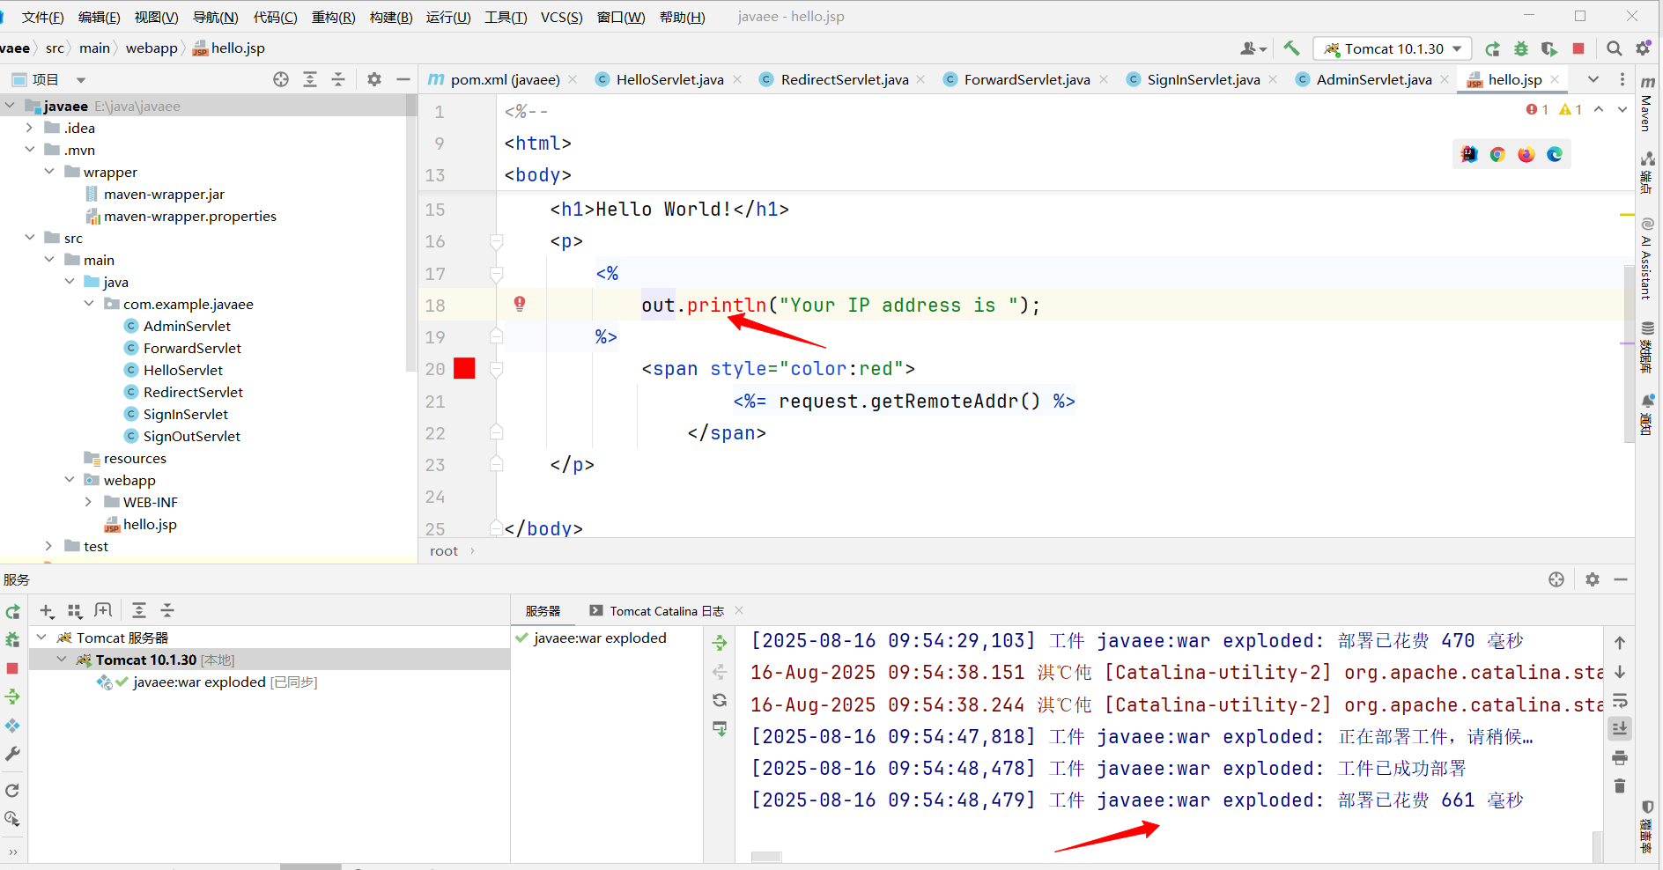Open hello.jsp in Edge browser
This screenshot has height=870, width=1663.
pyautogui.click(x=1555, y=154)
